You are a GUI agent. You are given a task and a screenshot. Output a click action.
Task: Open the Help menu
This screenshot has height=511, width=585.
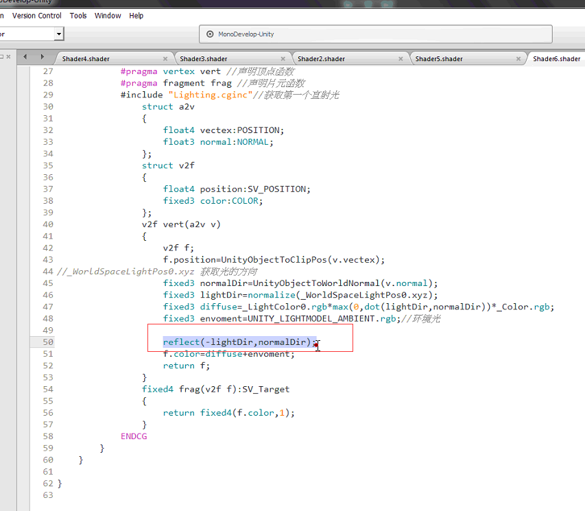[136, 16]
